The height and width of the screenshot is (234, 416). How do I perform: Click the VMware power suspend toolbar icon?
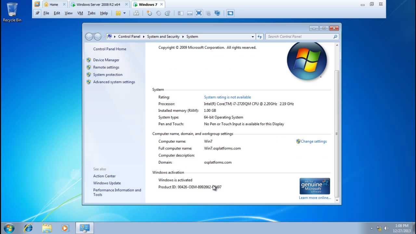click(x=118, y=13)
